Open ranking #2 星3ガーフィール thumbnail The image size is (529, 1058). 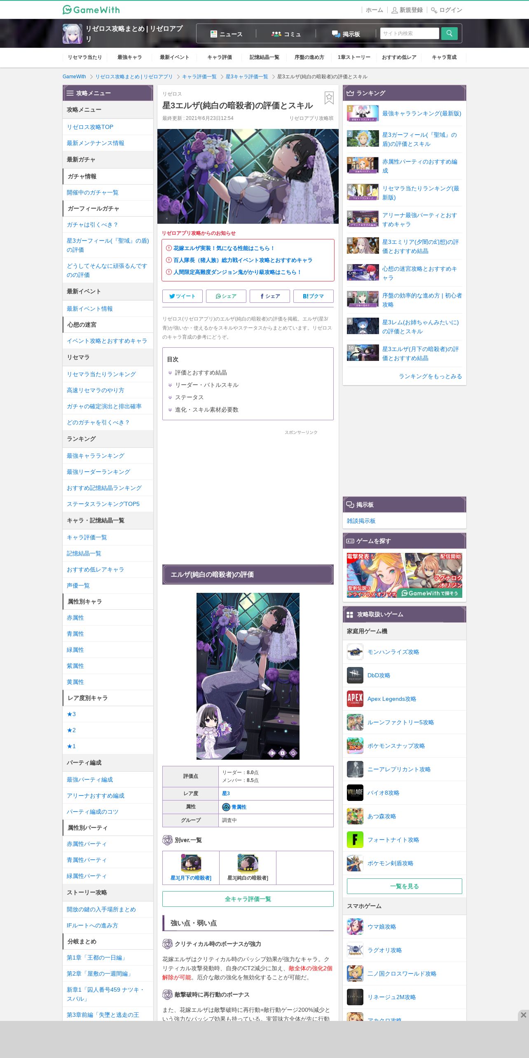point(363,138)
